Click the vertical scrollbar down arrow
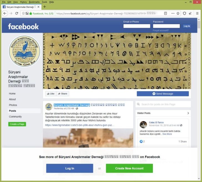 199,178
